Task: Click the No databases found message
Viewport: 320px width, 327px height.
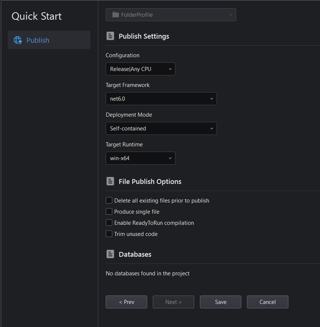Action: [x=148, y=273]
